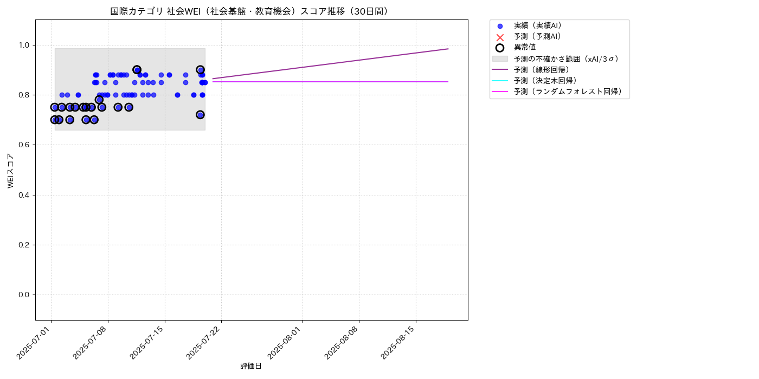Click the gray uncertainty range legend swatch
The height and width of the screenshot is (379, 759).
(500, 58)
